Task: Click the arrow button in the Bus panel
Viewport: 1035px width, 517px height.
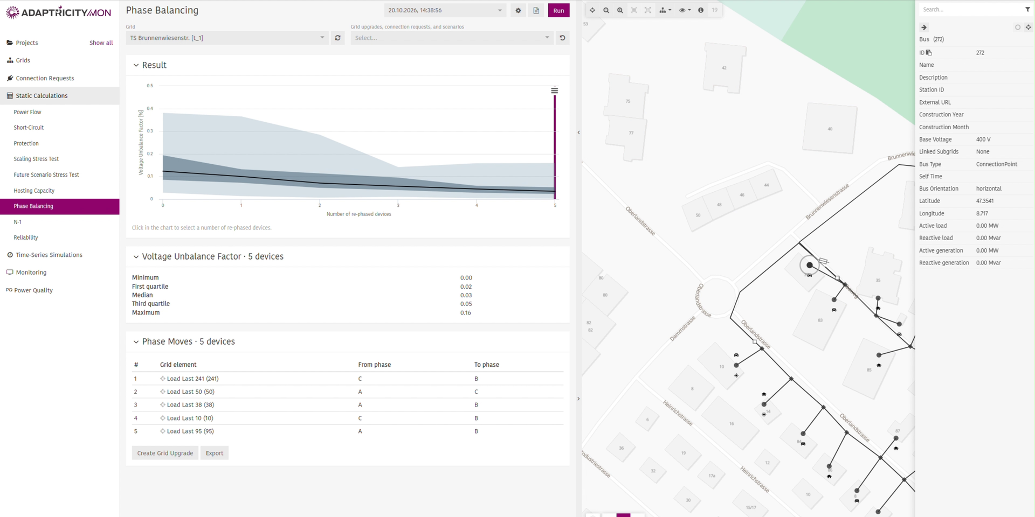Action: [924, 27]
